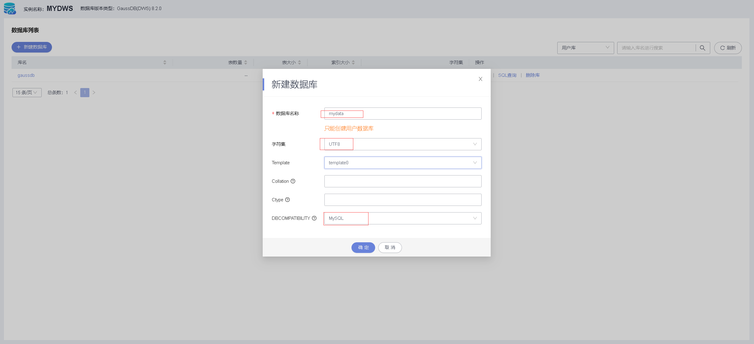Screen dimensions: 754x344
Task: Sort by 库名 column arrows
Action: [165, 63]
